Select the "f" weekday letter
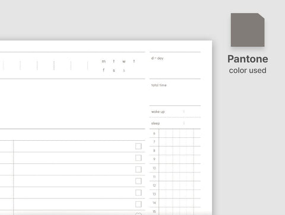This screenshot has width=285, height=215. 104,70
